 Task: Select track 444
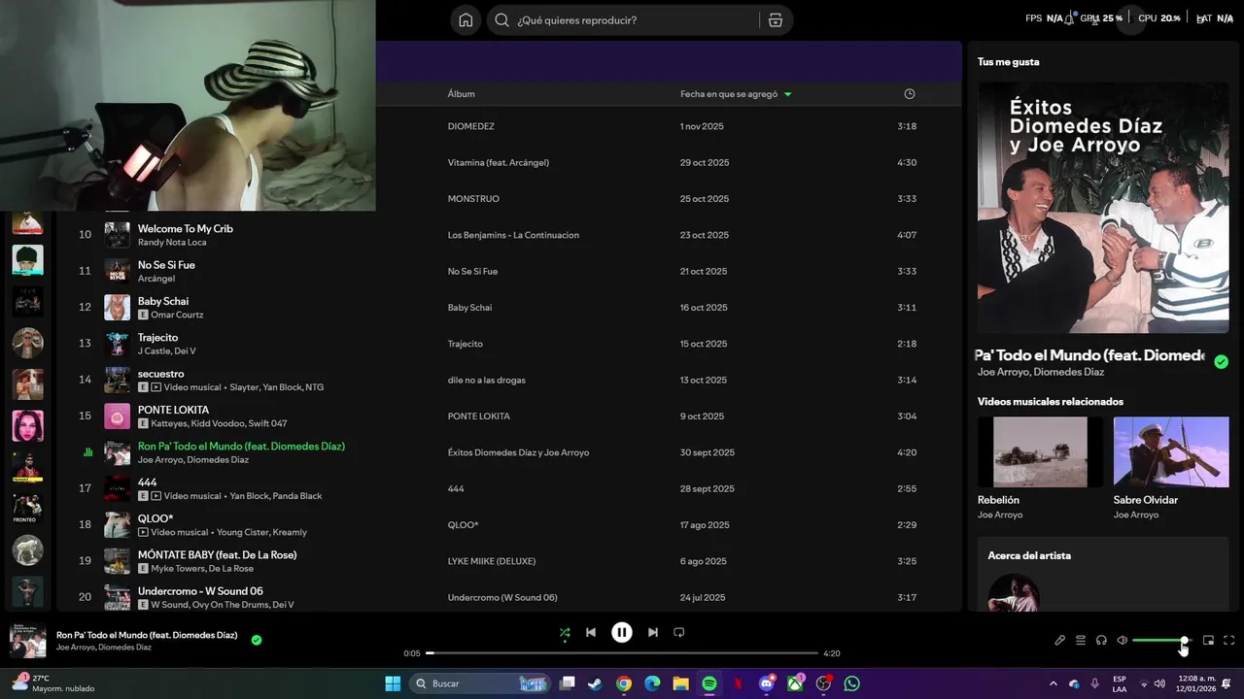click(147, 483)
